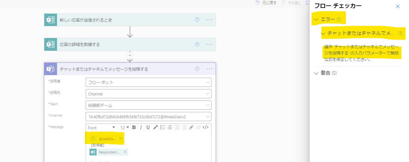Screen dimensions: 409x162
Task: Open help for 新しい応答が送信されるとき step
Action: pos(197,20)
